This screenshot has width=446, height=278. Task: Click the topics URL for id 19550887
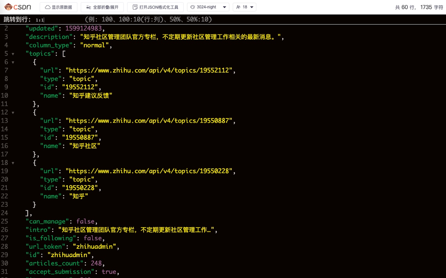click(150, 121)
